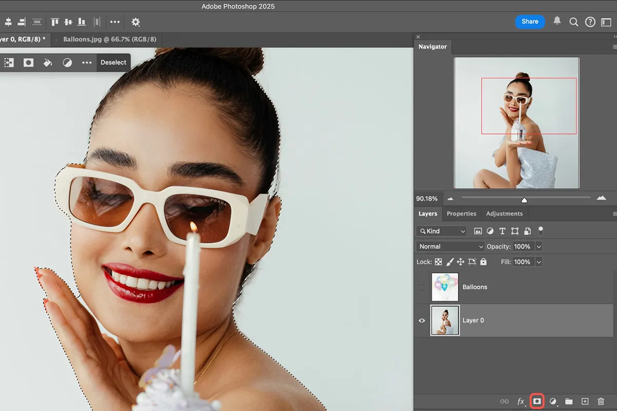This screenshot has height=411, width=617.
Task: Open the layer effects (fx) menu
Action: pyautogui.click(x=520, y=401)
